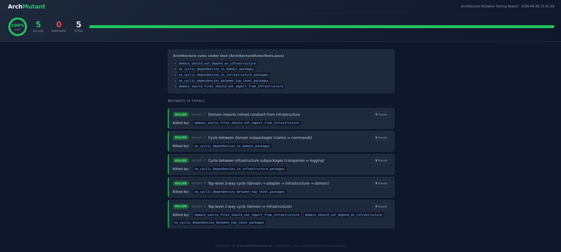561x252 pixels.
Task: Click mutant-5 tag domain_source_files_should_not_import_from_infrastructure
Action: (247, 215)
